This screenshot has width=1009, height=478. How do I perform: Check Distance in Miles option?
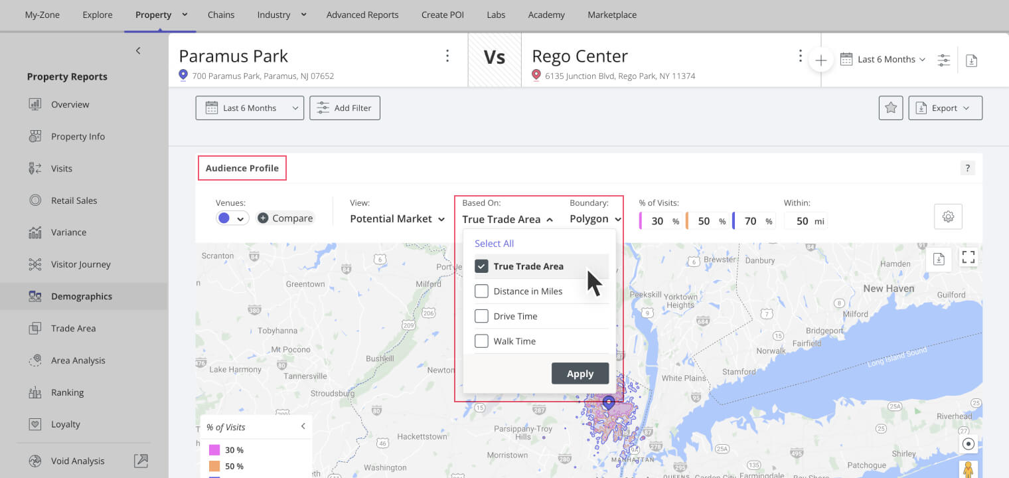pyautogui.click(x=481, y=291)
